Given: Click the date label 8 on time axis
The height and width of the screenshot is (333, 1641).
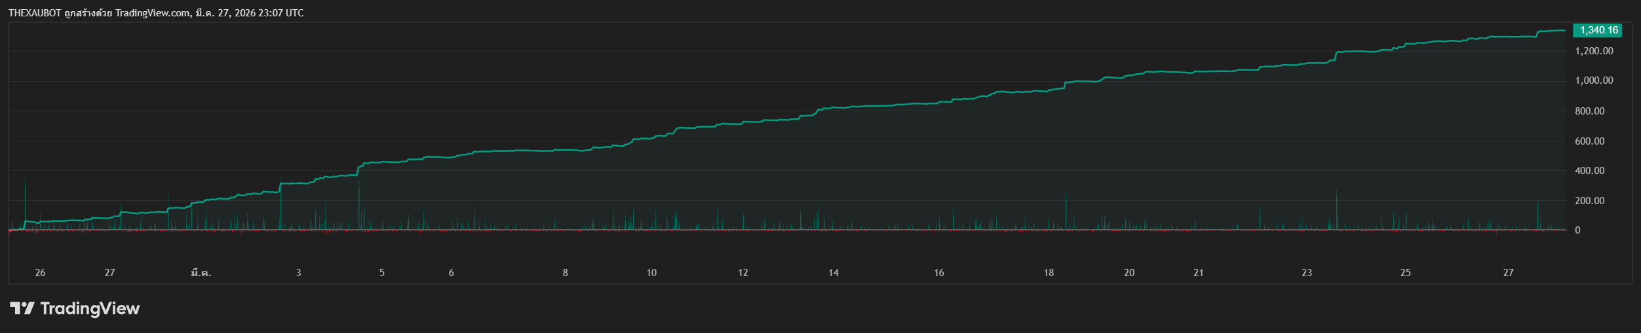Looking at the screenshot, I should 566,273.
